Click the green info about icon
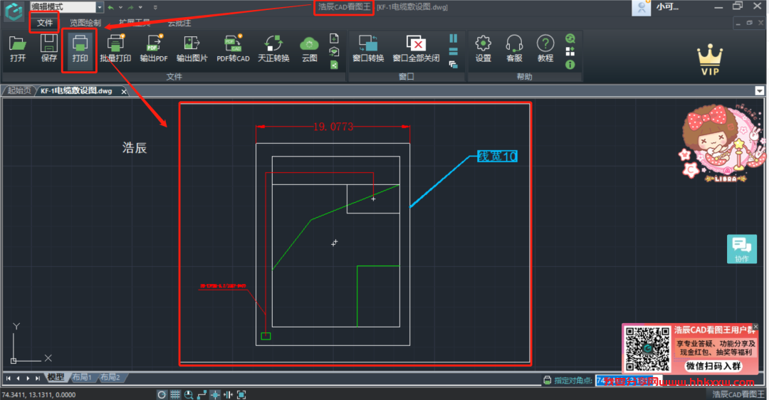Screen dimensions: 769x400 coord(570,65)
